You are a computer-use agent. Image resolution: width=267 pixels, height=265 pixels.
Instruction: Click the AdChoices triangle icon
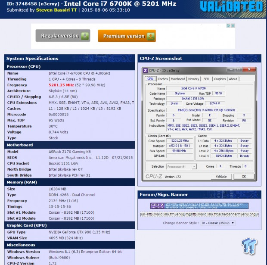click(x=228, y=25)
